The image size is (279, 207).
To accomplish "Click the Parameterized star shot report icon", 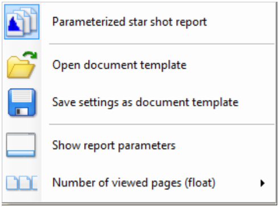I will (22, 22).
